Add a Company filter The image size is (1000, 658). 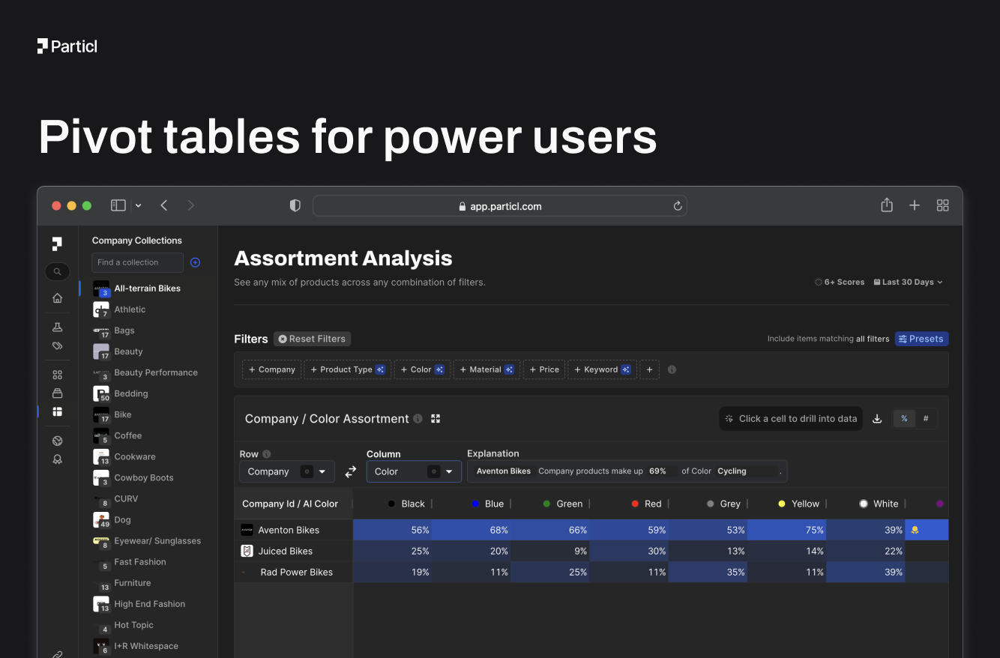pos(271,369)
